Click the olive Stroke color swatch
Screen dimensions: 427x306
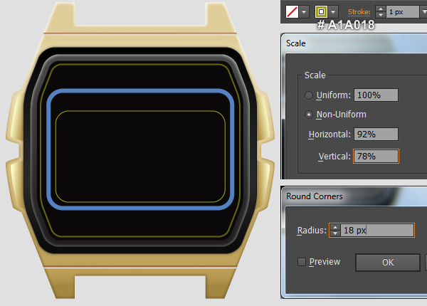coord(321,11)
